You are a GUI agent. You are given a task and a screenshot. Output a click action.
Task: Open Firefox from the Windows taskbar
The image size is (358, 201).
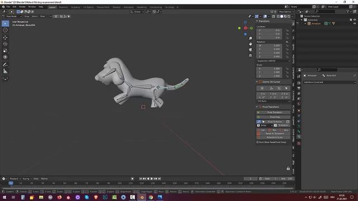(59, 197)
